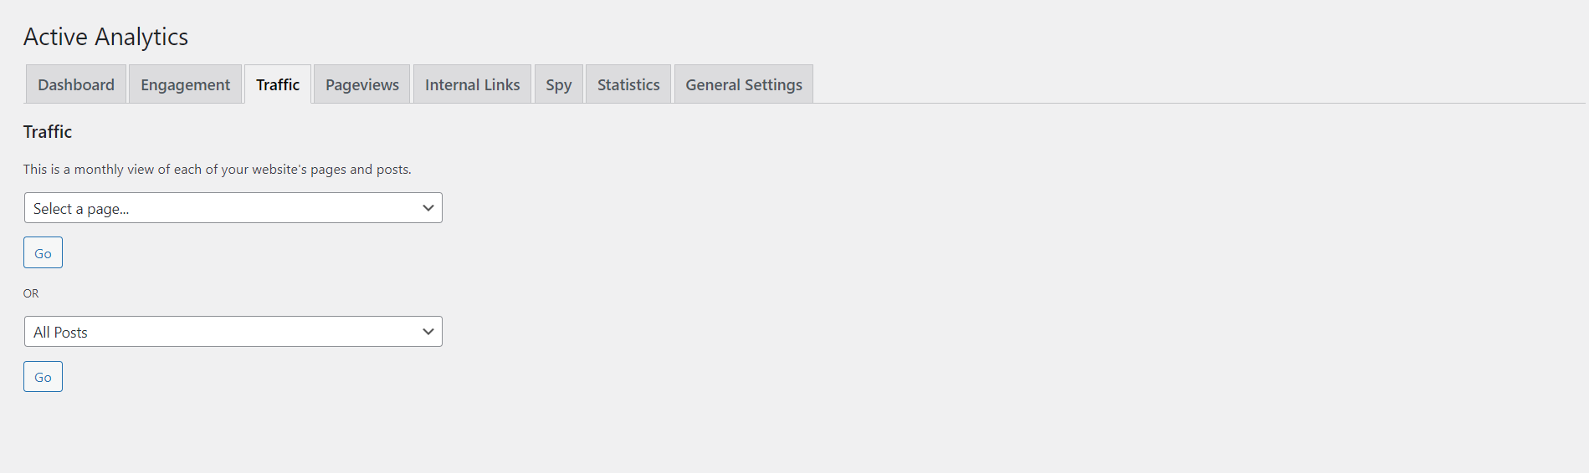This screenshot has width=1589, height=473.
Task: Click the Traffic section heading
Action: coord(48,132)
